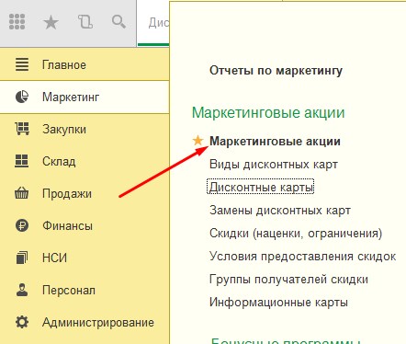Open Отчеты по маркетингу
The height and width of the screenshot is (344, 406).
[x=276, y=71]
